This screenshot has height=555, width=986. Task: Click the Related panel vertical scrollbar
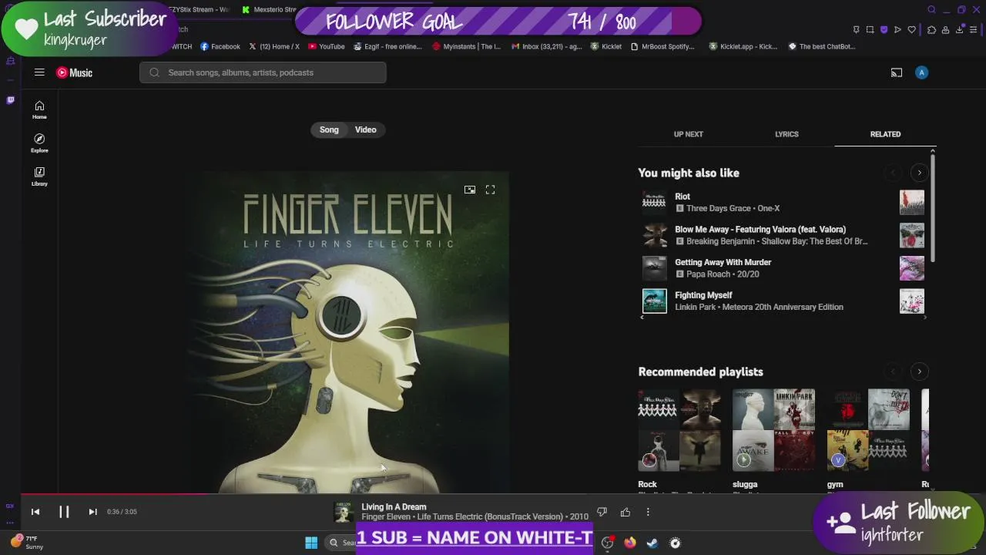tap(933, 207)
